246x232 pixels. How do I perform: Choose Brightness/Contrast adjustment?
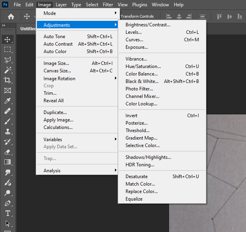162,25
